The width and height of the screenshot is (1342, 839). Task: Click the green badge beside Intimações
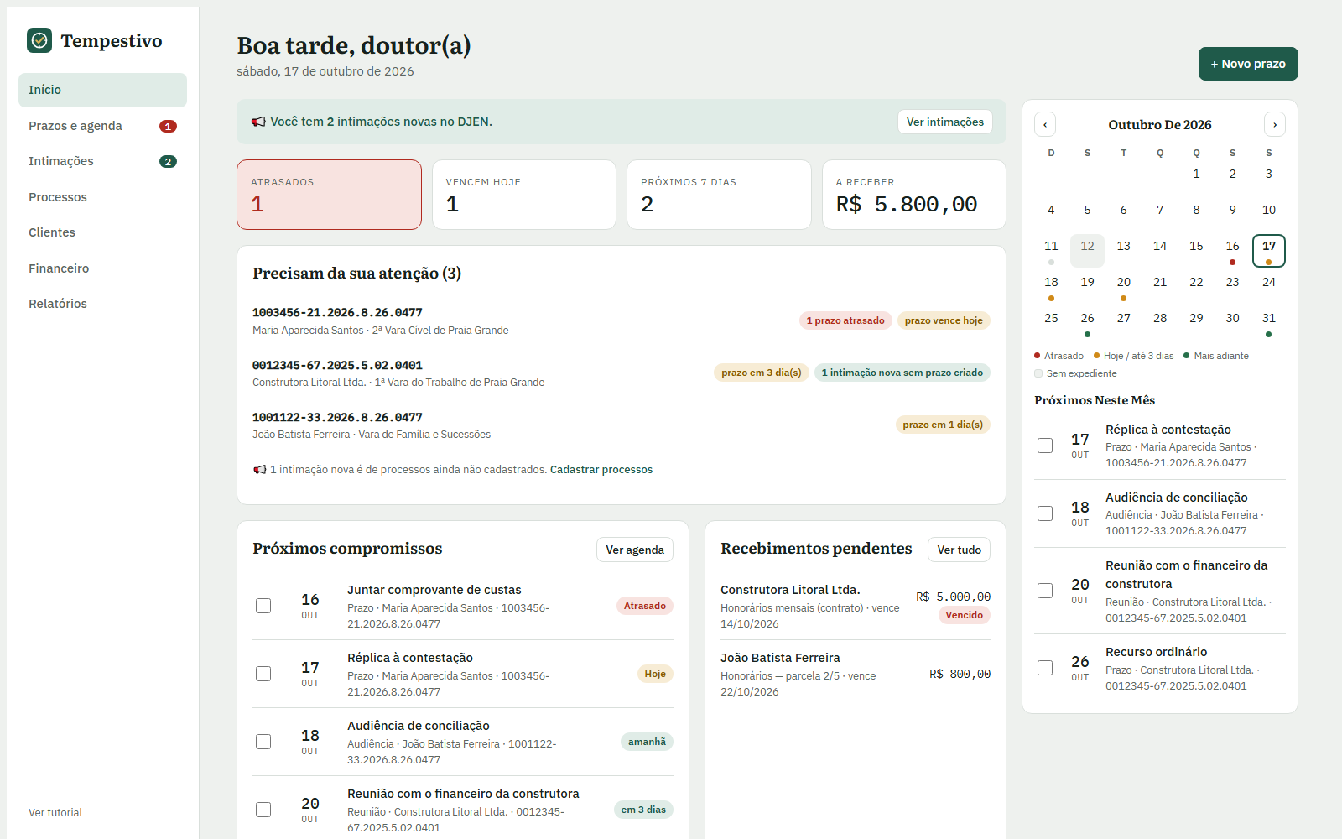click(x=168, y=162)
